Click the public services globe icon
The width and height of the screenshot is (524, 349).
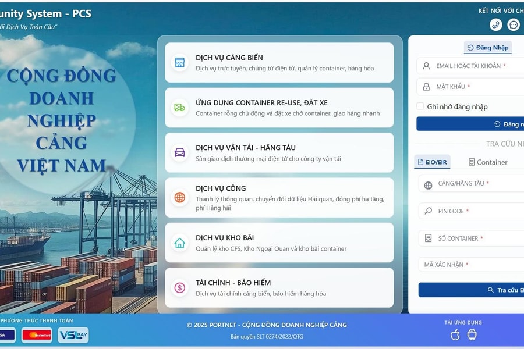[180, 198]
